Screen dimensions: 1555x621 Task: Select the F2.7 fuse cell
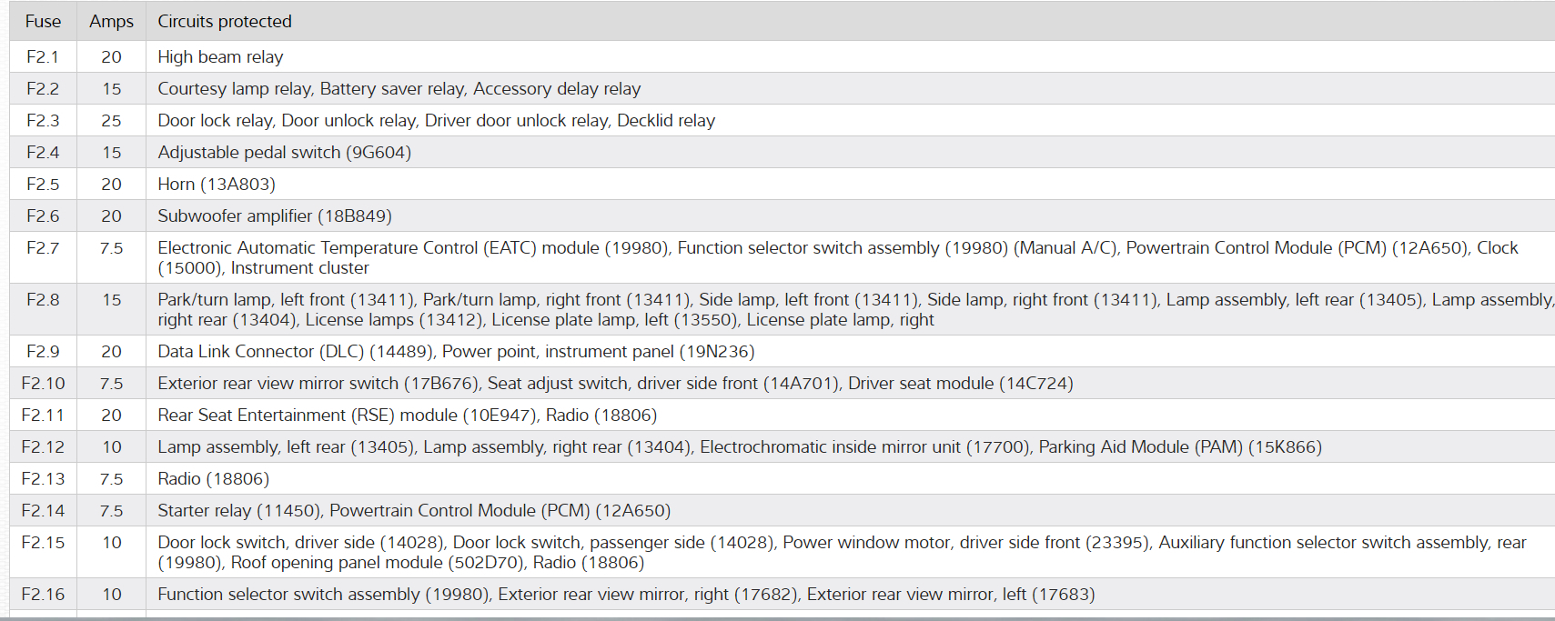click(x=43, y=247)
